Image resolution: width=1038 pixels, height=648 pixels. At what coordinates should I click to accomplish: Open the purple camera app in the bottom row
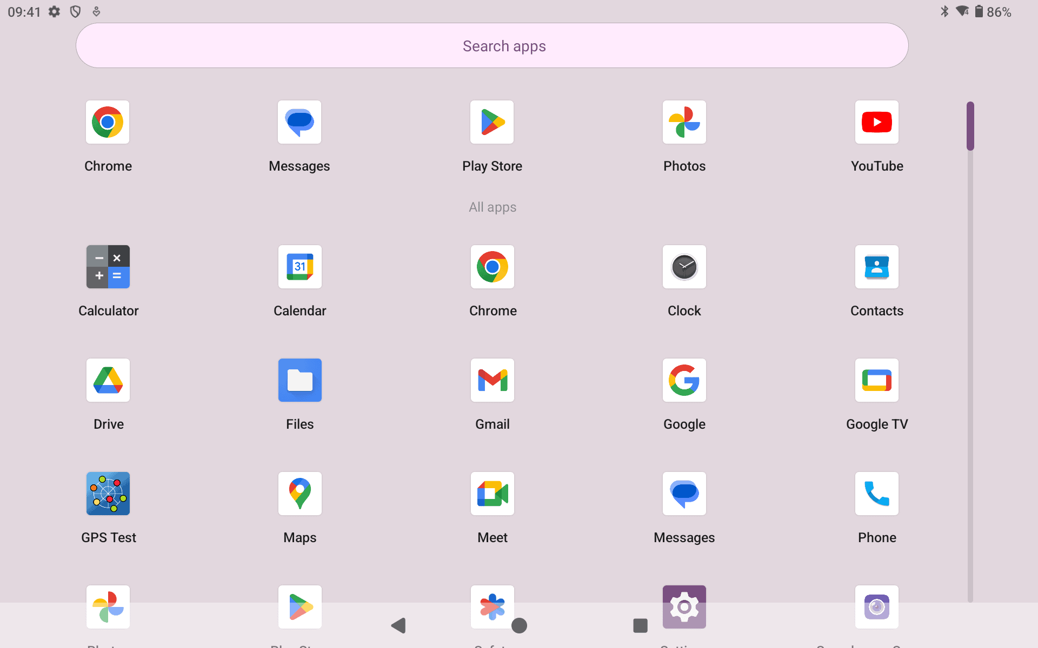tap(877, 607)
